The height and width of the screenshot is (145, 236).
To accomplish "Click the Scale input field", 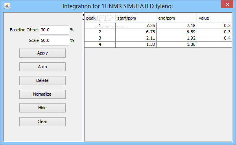I will coord(55,40).
